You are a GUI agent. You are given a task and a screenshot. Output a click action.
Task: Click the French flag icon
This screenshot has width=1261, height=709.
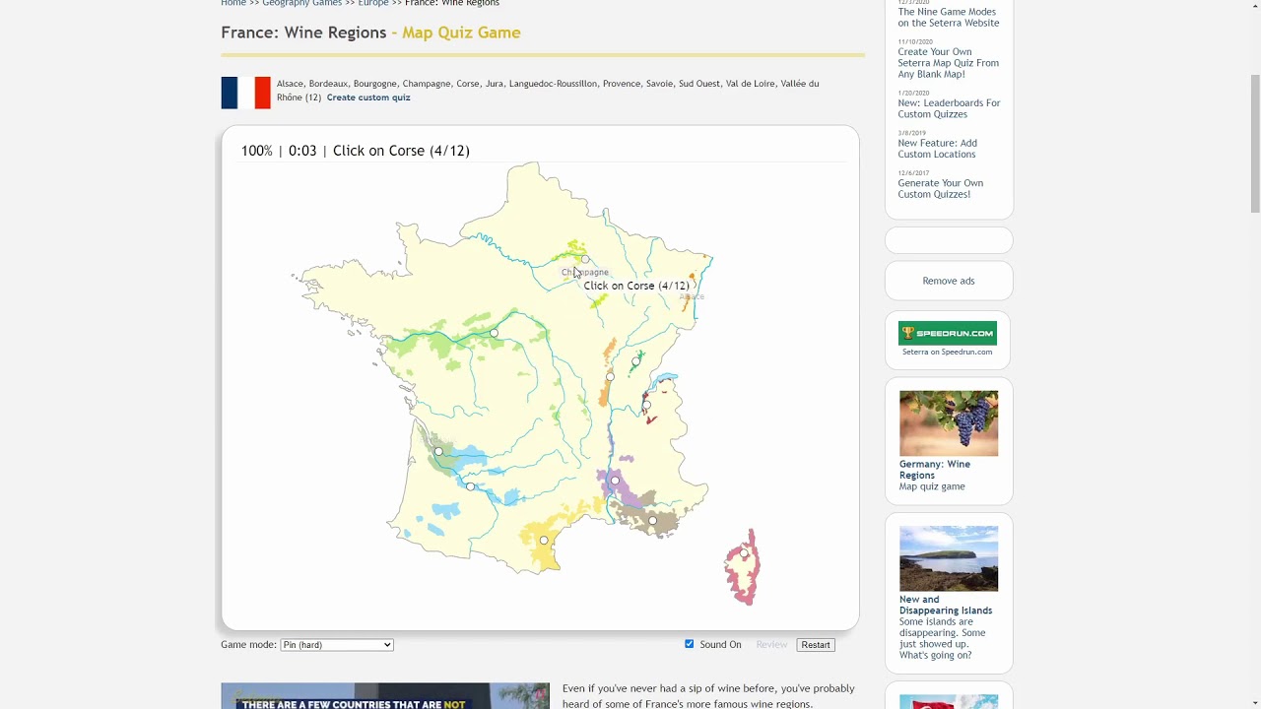coord(245,93)
